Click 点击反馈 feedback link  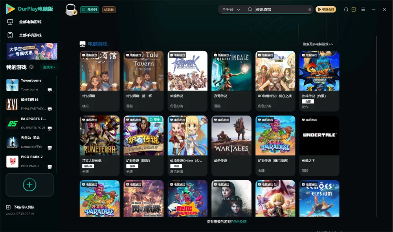pos(240,222)
